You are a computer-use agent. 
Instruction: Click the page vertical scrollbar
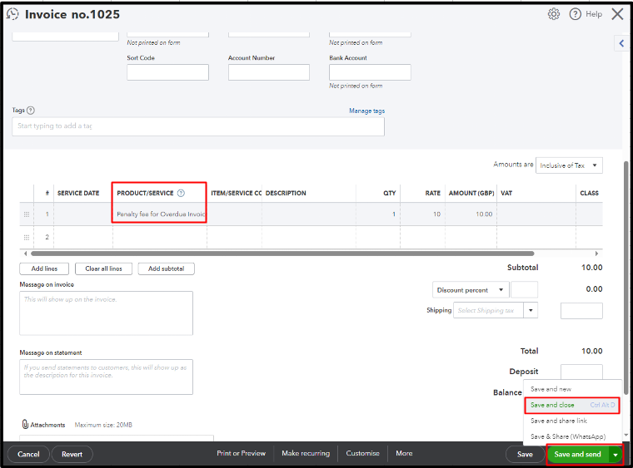pyautogui.click(x=626, y=278)
